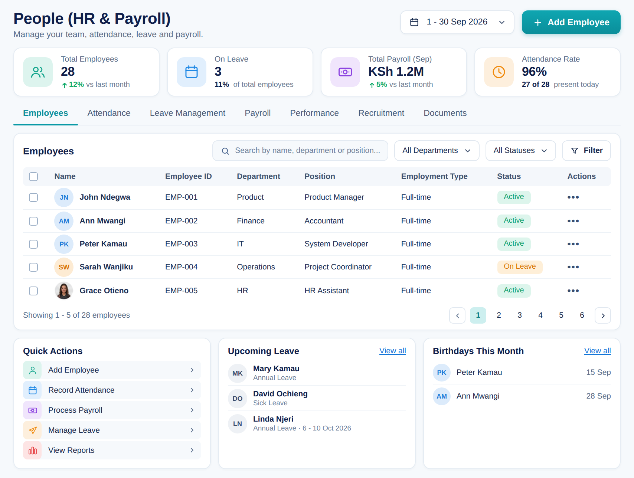634x478 pixels.
Task: Click the Filter button
Action: [x=586, y=151]
